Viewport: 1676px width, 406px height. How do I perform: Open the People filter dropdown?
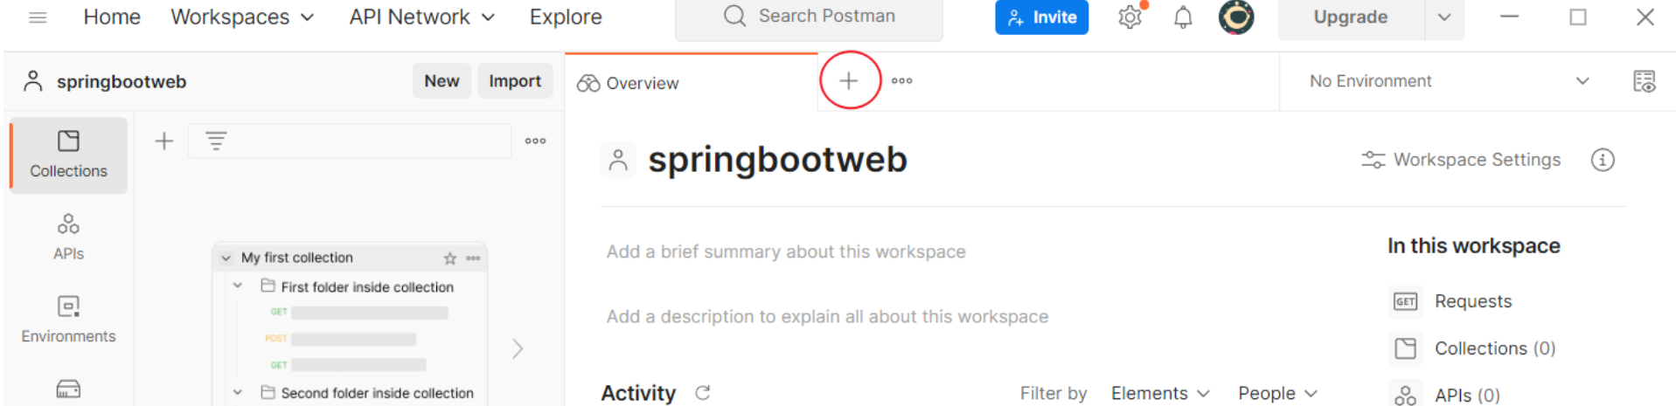click(x=1277, y=393)
